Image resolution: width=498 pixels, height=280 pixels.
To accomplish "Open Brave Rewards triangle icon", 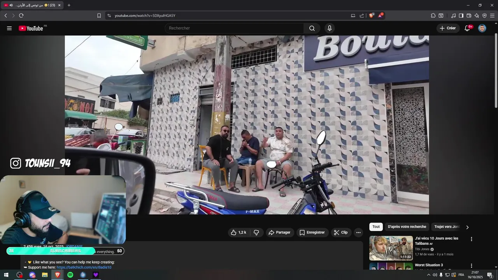I will coord(381,16).
